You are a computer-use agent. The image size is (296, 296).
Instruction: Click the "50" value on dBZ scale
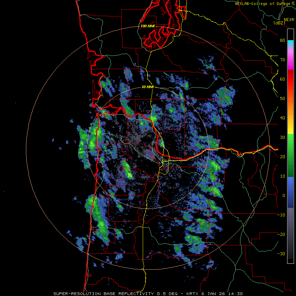click(283, 99)
